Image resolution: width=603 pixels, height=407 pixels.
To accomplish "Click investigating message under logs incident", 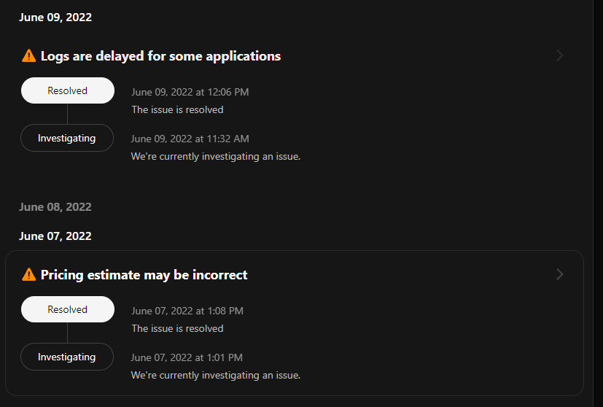I will tap(216, 157).
